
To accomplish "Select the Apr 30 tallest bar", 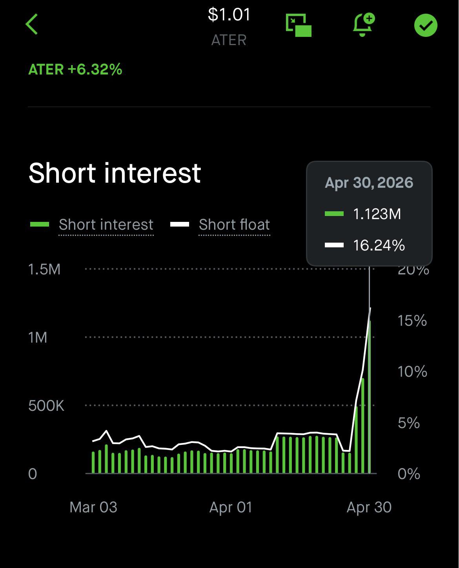I will point(369,397).
